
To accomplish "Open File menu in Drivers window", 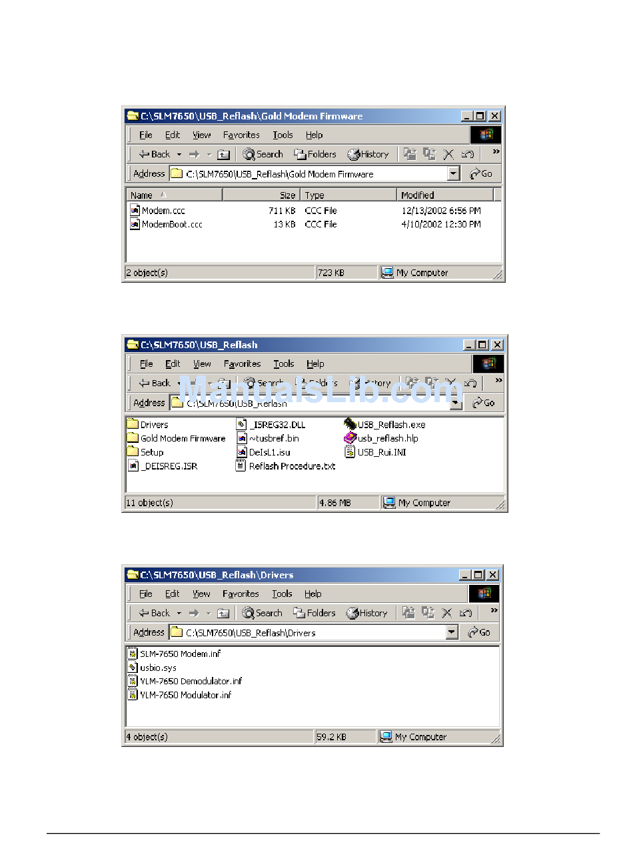I will click(145, 594).
